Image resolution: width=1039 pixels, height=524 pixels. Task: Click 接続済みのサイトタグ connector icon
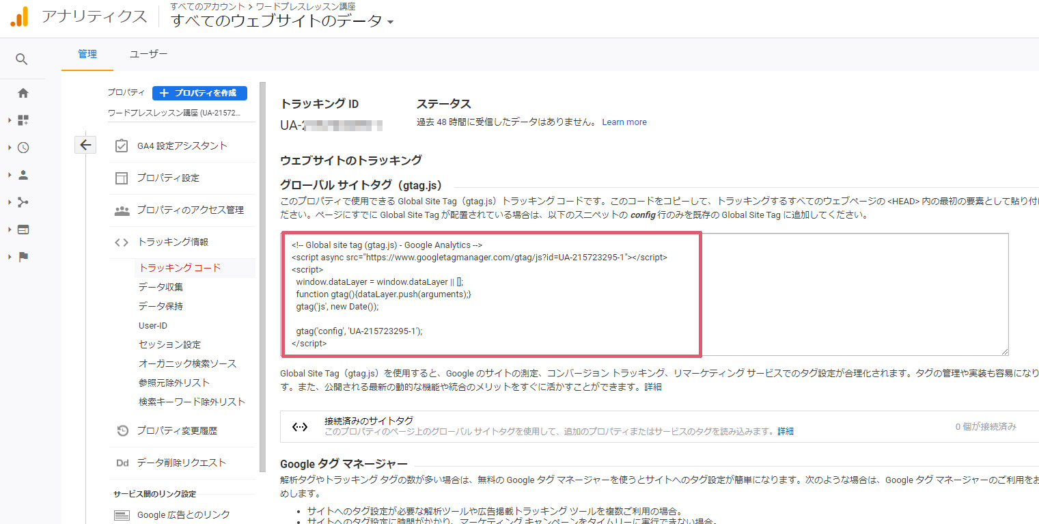click(x=299, y=427)
